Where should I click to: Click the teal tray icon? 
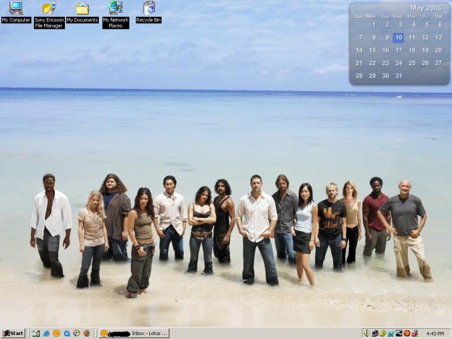tap(391, 333)
